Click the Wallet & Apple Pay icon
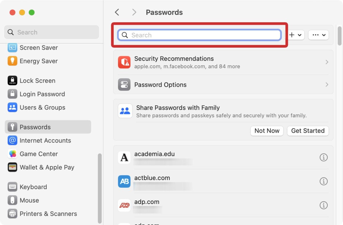Screen dimensions: 343x225 [x=12, y=167]
